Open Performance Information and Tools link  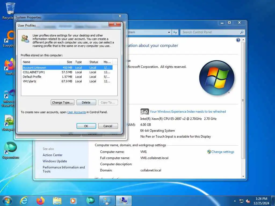(x=64, y=169)
